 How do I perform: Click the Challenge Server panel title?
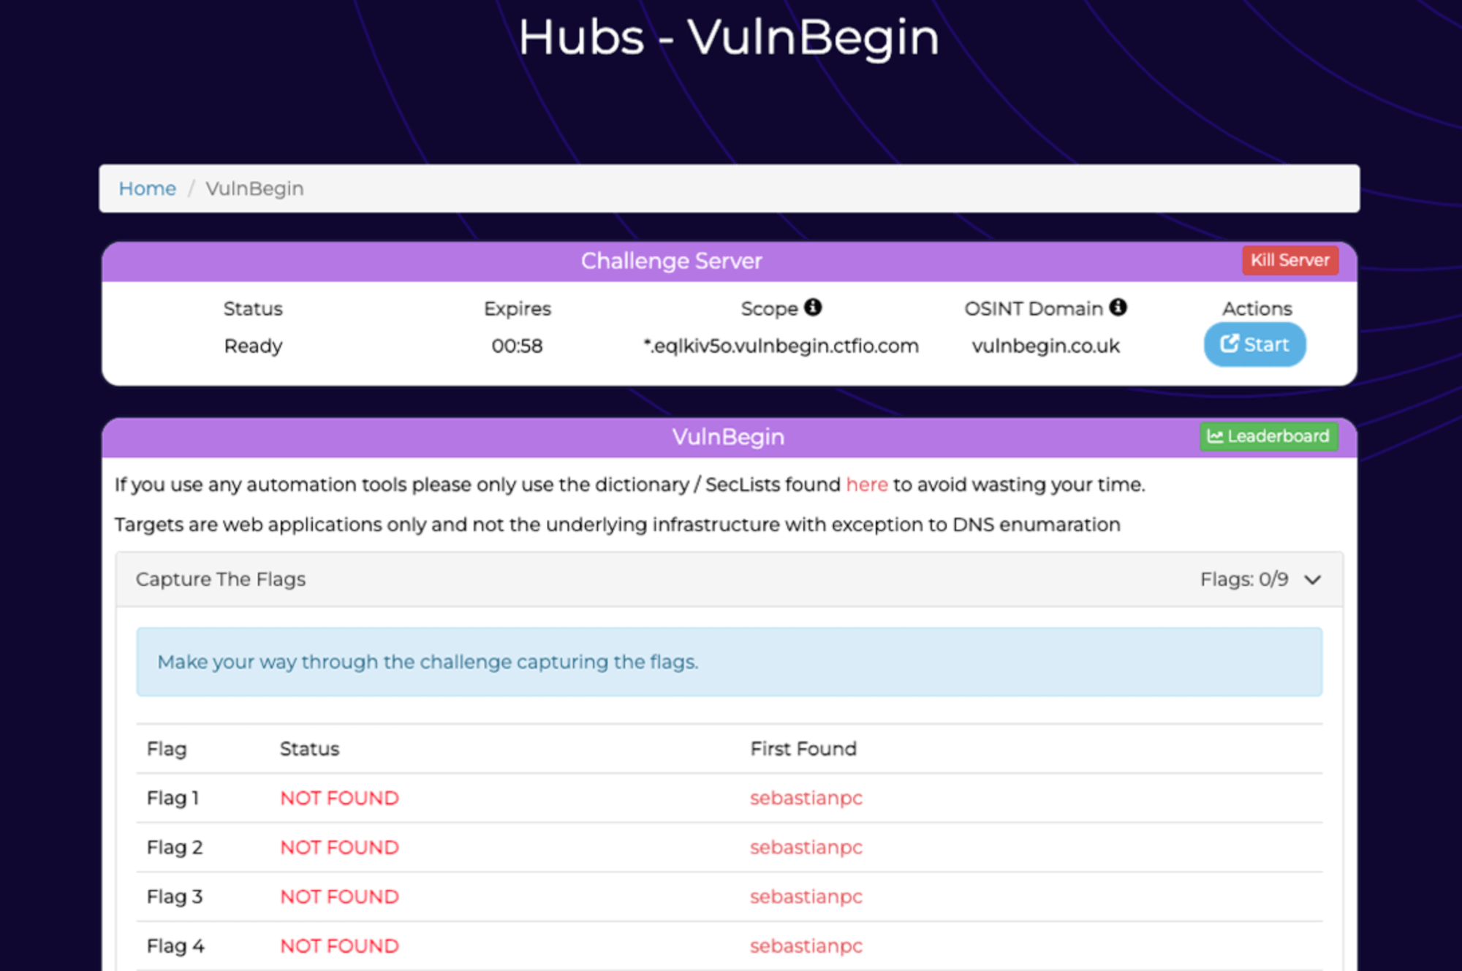[x=671, y=261]
